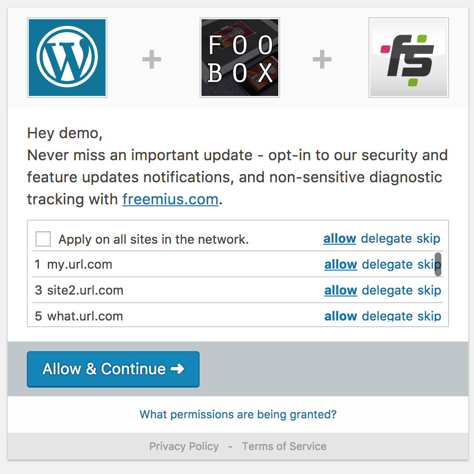
Task: Click the Freemius logo icon
Action: click(x=409, y=58)
